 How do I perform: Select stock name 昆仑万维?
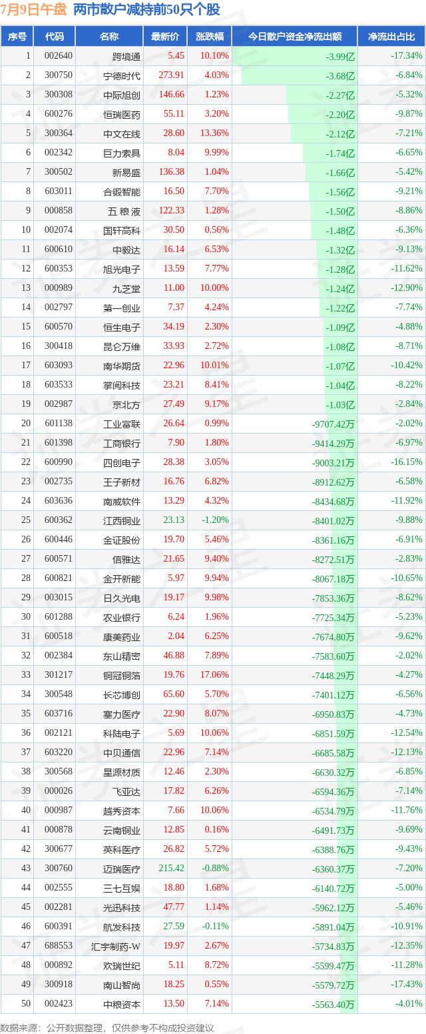122,347
